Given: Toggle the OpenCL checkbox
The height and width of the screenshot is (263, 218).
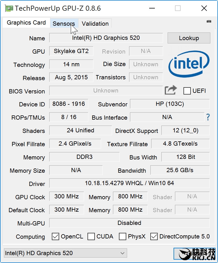Looking at the screenshot, I should click(55, 236).
